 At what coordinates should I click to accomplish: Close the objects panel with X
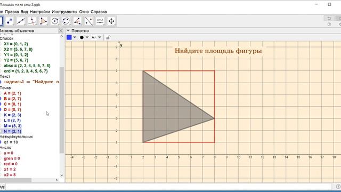pos(61,31)
